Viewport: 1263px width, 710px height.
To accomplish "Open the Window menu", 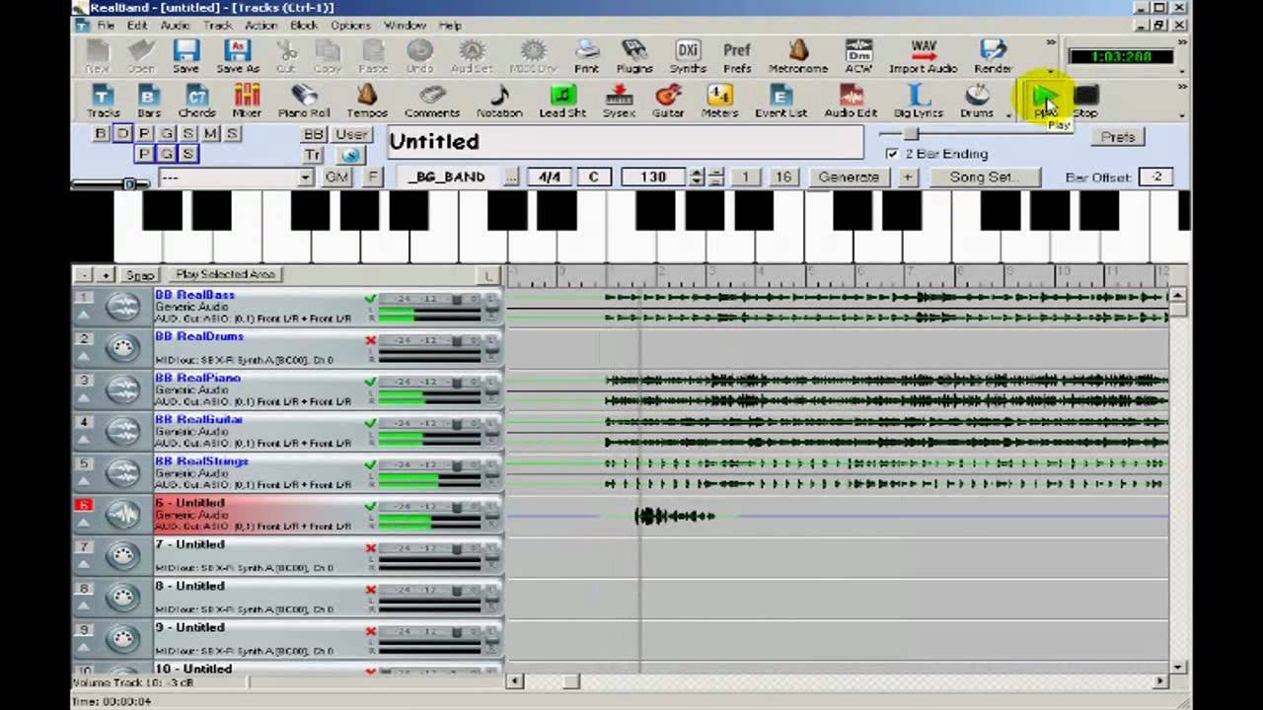I will 405,25.
